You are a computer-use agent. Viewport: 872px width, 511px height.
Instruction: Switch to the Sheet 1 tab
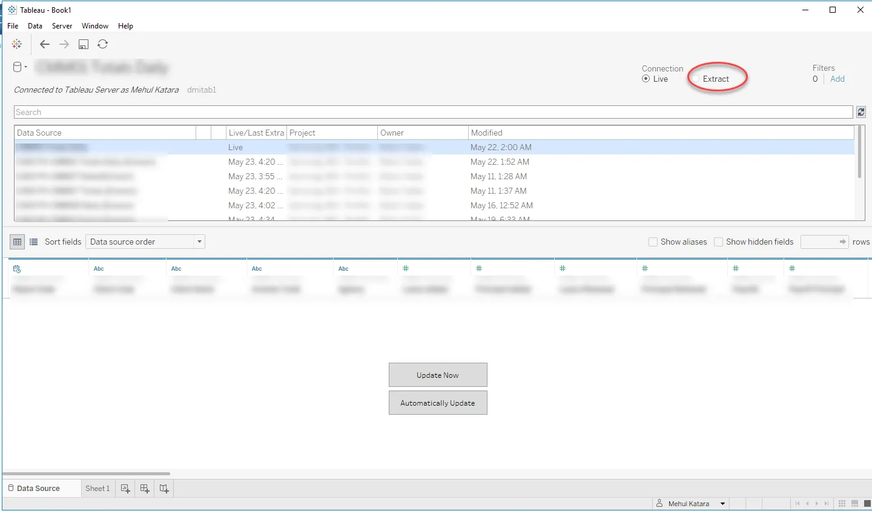click(97, 489)
